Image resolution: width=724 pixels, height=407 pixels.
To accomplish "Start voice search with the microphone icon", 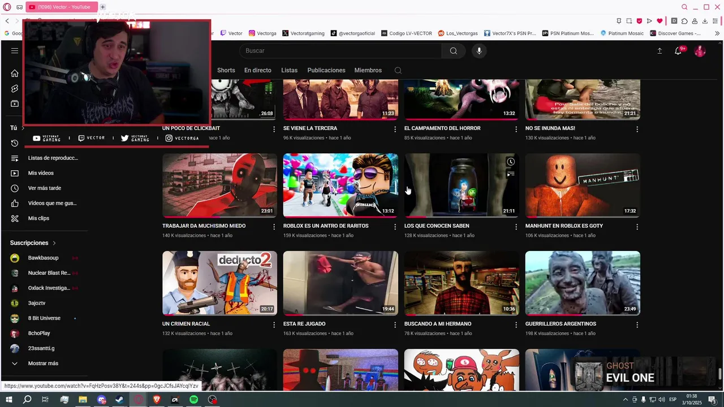I will pyautogui.click(x=479, y=51).
